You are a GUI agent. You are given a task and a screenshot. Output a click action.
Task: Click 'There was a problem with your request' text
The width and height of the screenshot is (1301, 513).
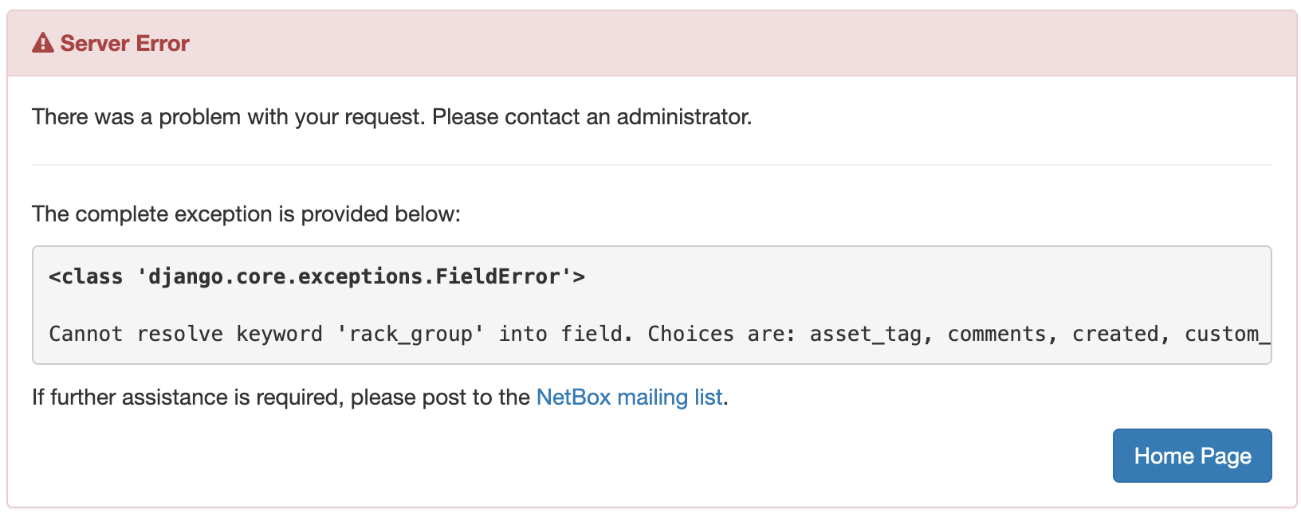coord(230,117)
